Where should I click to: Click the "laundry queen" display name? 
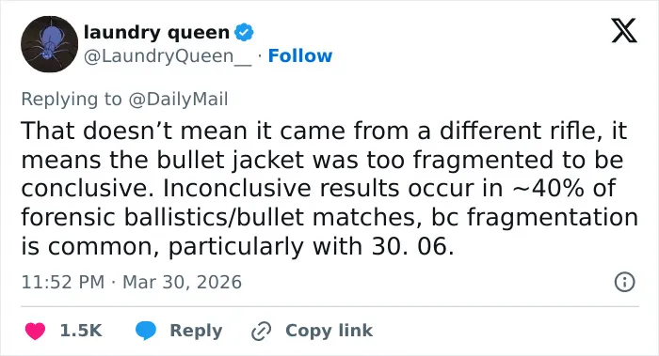(x=156, y=32)
